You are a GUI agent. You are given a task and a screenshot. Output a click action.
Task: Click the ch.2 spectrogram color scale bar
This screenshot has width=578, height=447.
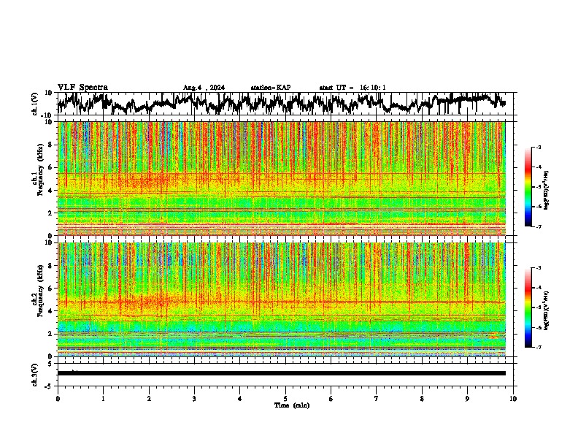click(x=528, y=307)
